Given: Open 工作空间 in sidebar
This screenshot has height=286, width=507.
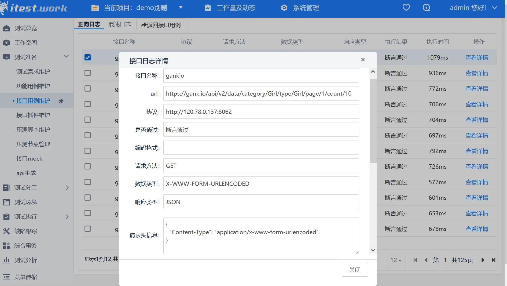Looking at the screenshot, I should [25, 43].
